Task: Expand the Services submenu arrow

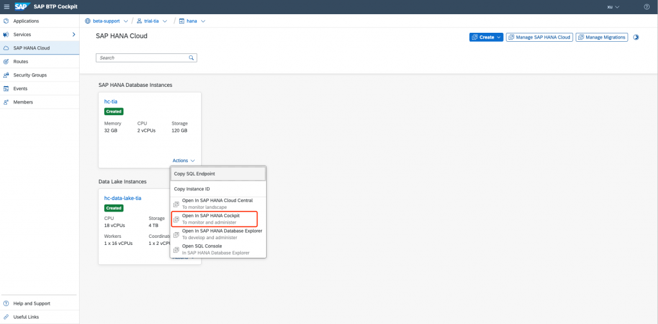Action: [x=74, y=35]
